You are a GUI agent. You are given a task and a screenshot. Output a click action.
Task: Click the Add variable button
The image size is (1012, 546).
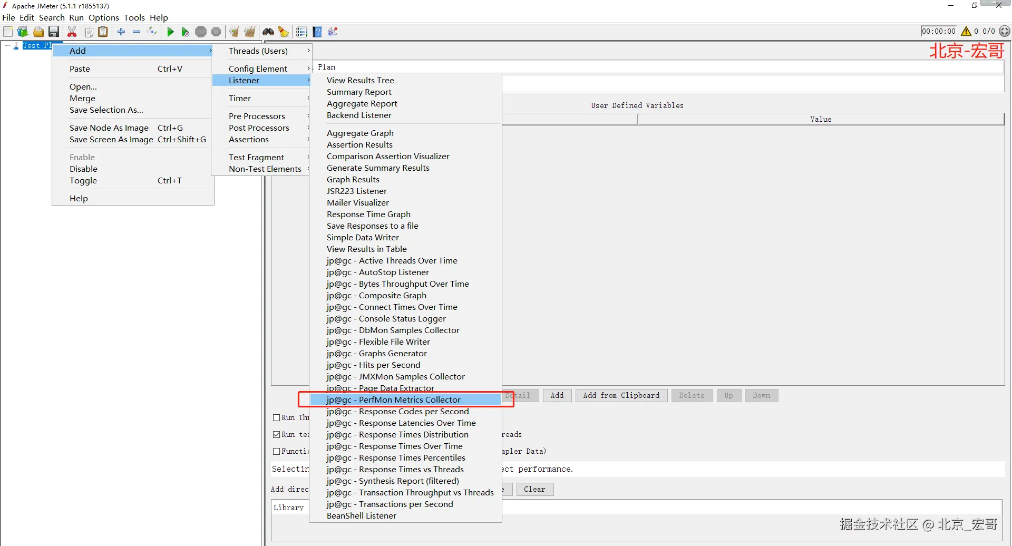tap(557, 395)
